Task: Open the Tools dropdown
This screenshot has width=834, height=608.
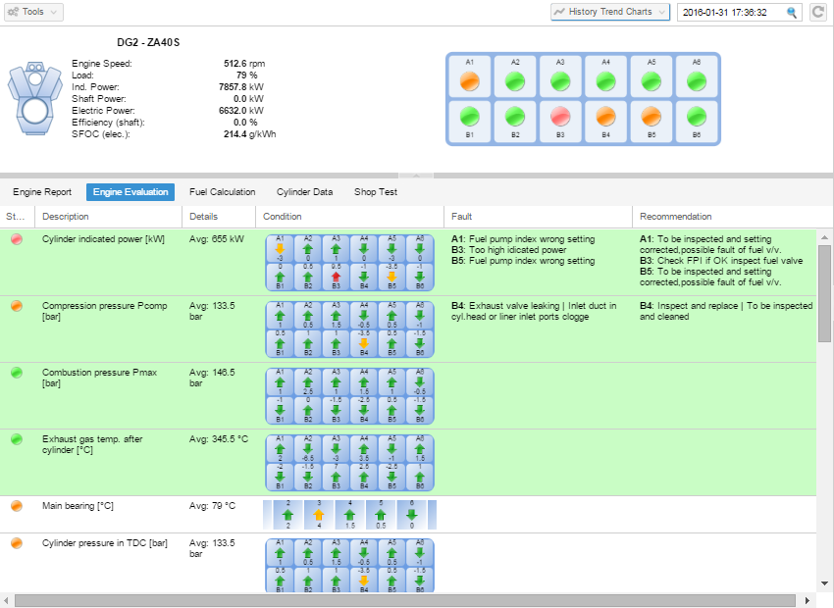Action: (x=32, y=12)
